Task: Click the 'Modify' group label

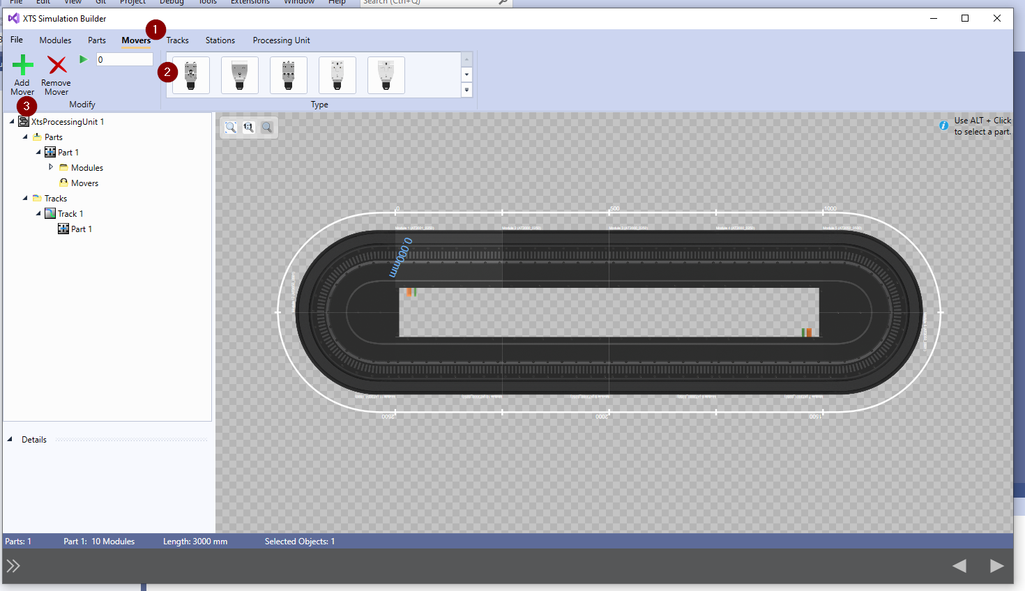Action: click(82, 105)
